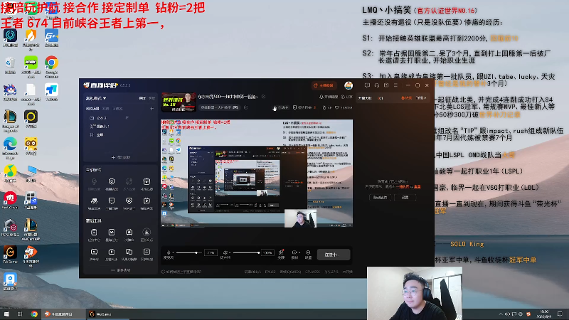
Task: Click the settings (设置) button in danmu panel
Action: pos(405,198)
